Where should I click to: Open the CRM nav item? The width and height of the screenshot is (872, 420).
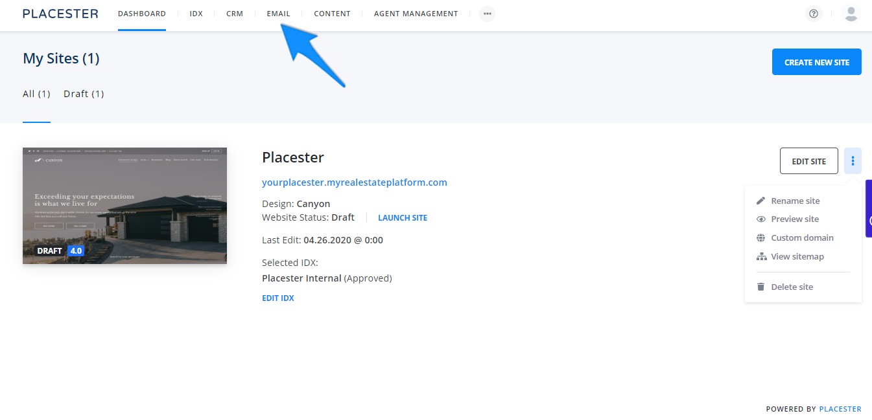[x=235, y=14]
